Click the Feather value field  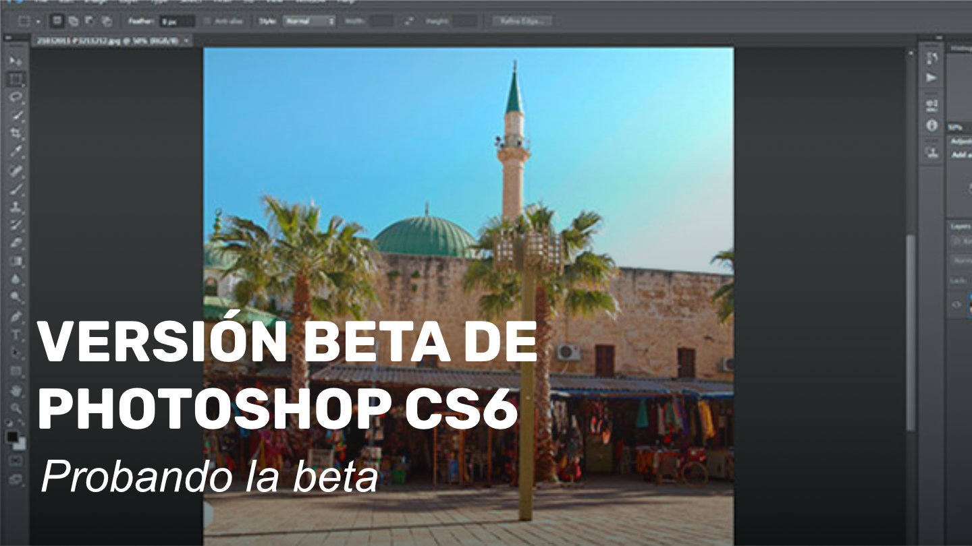tap(177, 21)
